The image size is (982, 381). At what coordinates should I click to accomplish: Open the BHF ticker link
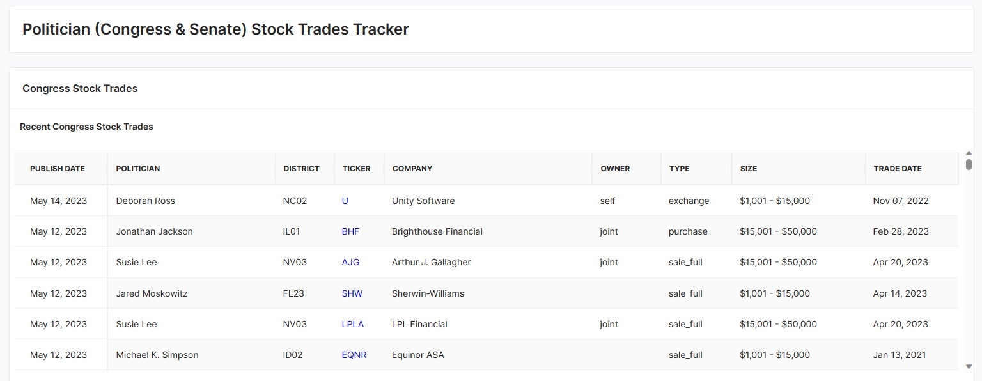coord(350,231)
